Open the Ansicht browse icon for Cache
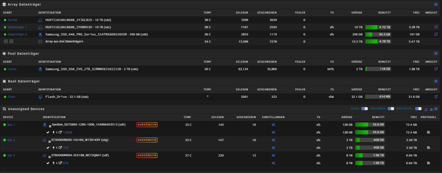442x173 pixels. (436, 69)
